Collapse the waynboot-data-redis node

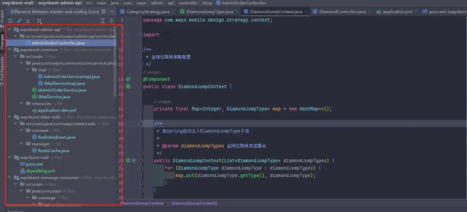point(10,117)
